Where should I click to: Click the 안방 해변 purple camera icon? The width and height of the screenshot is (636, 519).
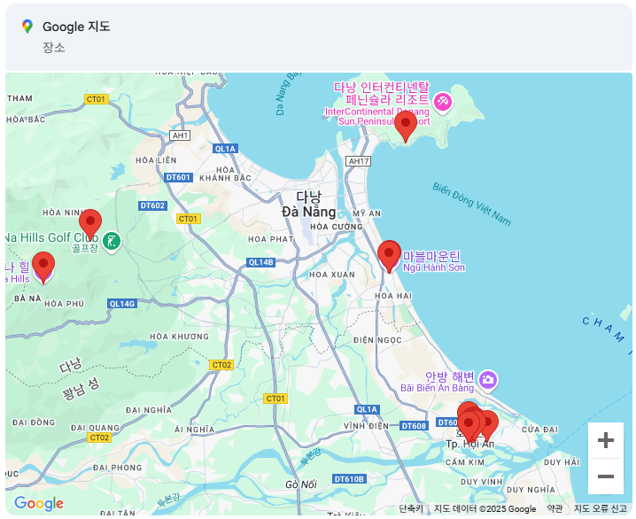pos(488,380)
